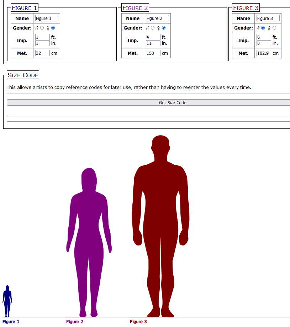
Task: Select female gender radio for Figure 1
Action: [53, 28]
